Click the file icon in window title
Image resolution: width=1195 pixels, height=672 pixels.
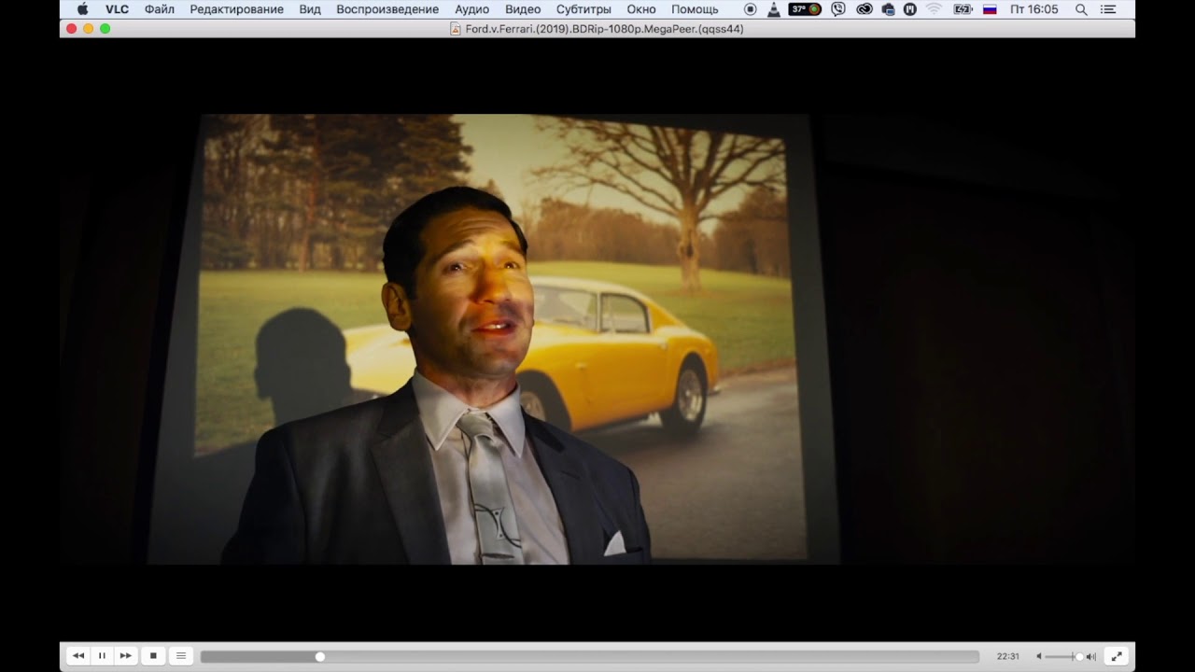[456, 29]
